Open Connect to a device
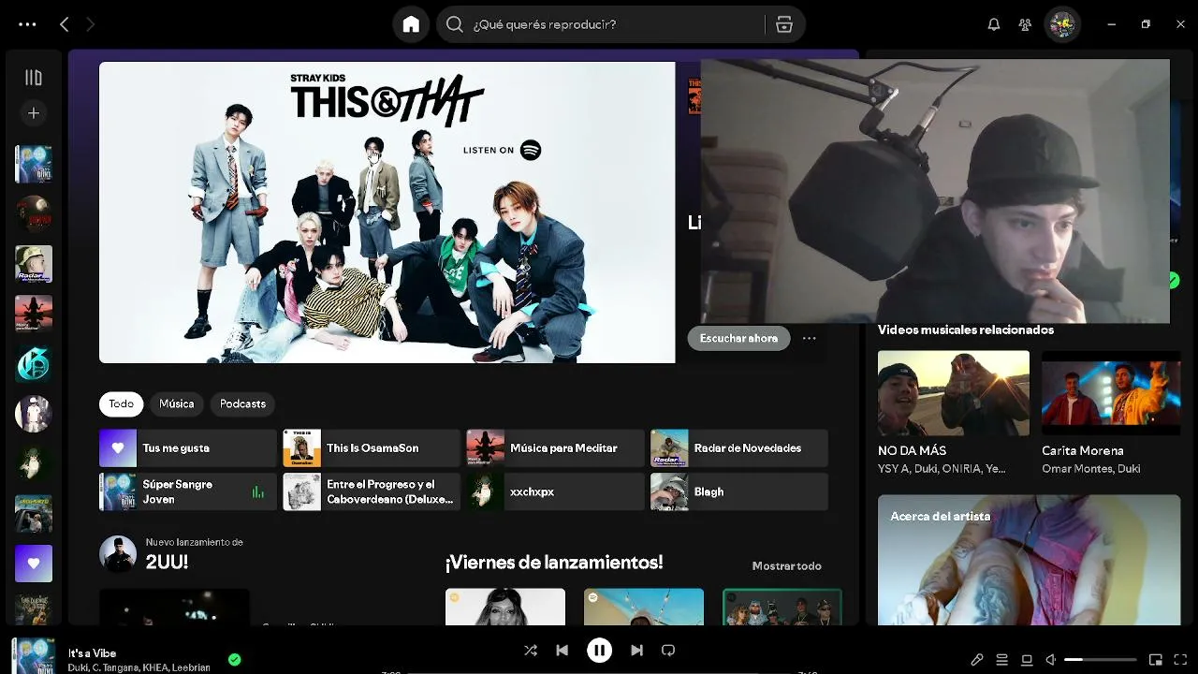This screenshot has width=1198, height=674. (1027, 660)
